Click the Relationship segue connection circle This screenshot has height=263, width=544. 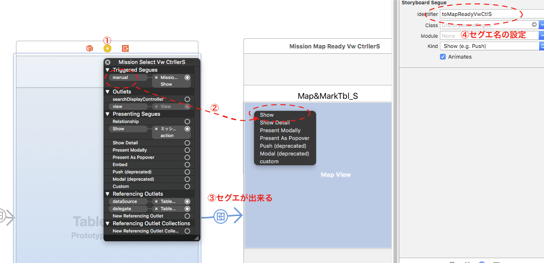coord(187,122)
